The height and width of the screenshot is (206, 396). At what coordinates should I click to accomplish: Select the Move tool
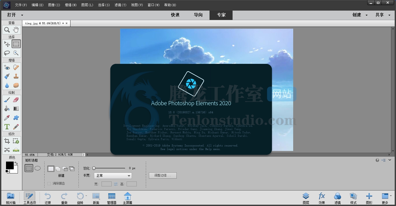(x=7, y=44)
